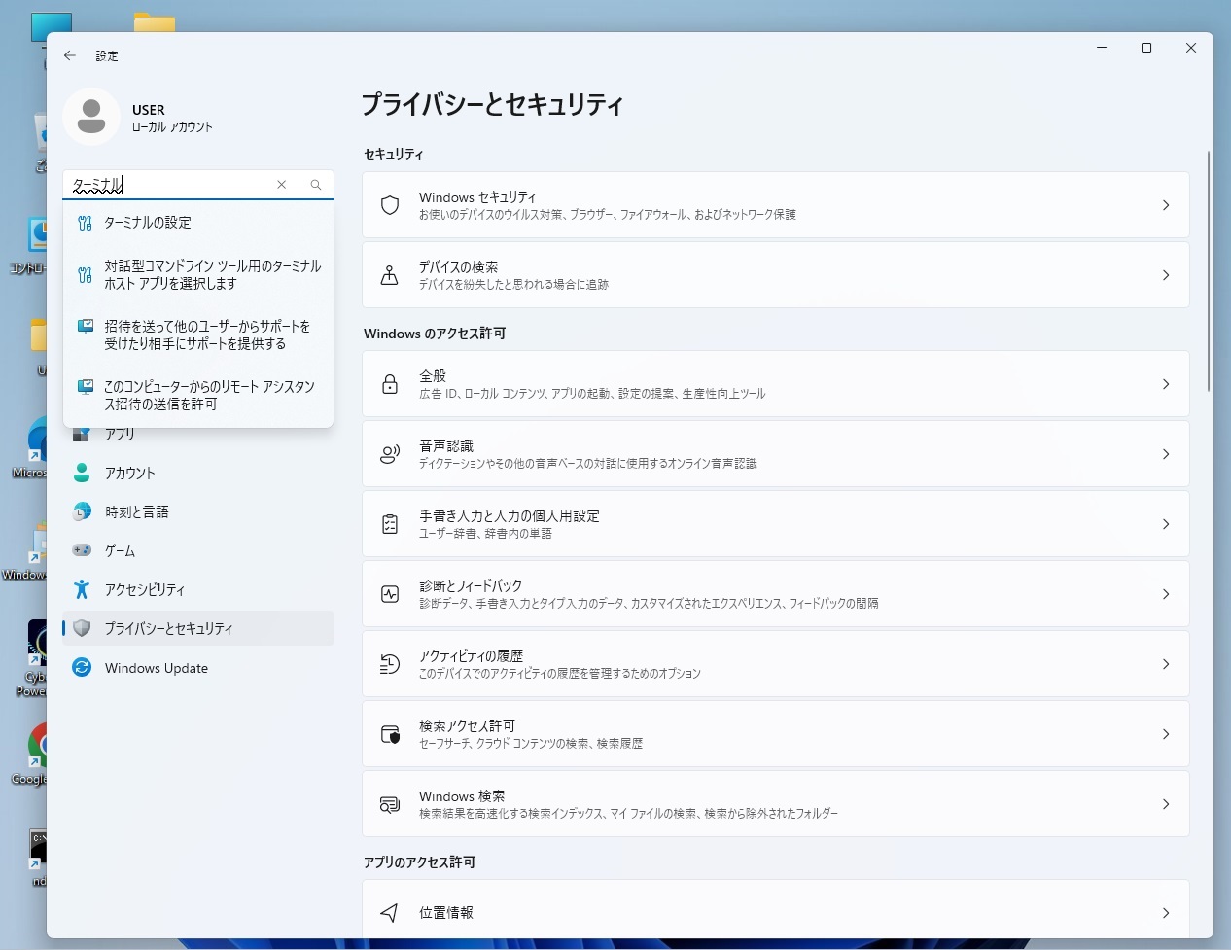Image resolution: width=1231 pixels, height=950 pixels.
Task: Click the Chrome icon on the desktop
Action: coord(39,745)
